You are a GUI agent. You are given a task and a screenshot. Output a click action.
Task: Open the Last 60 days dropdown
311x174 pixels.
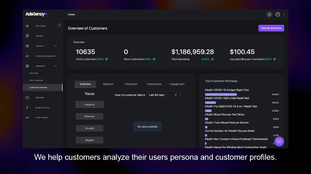point(163,95)
